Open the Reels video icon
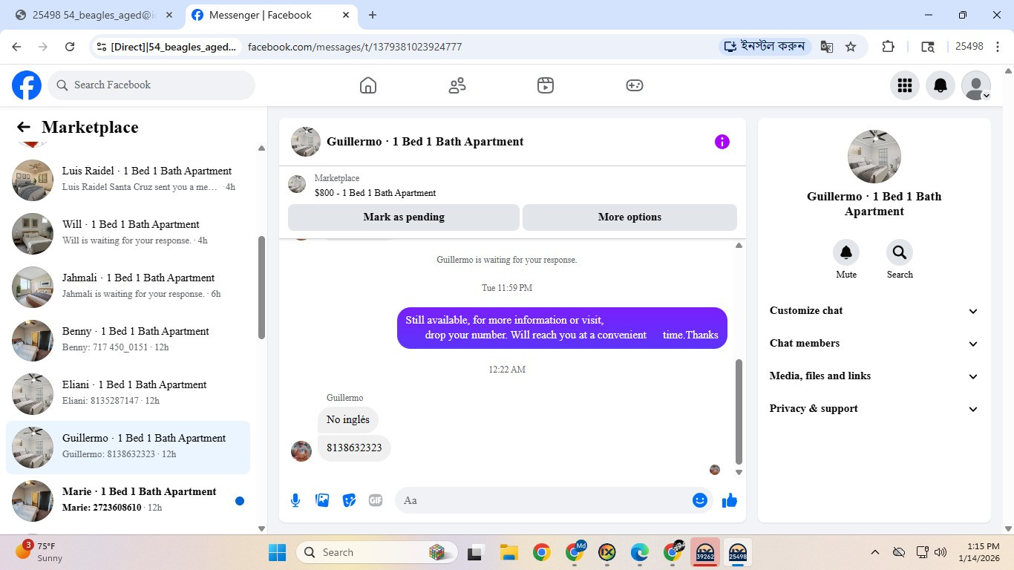This screenshot has width=1014, height=570. coord(546,85)
